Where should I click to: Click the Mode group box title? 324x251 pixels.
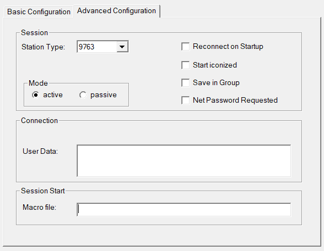pos(38,83)
